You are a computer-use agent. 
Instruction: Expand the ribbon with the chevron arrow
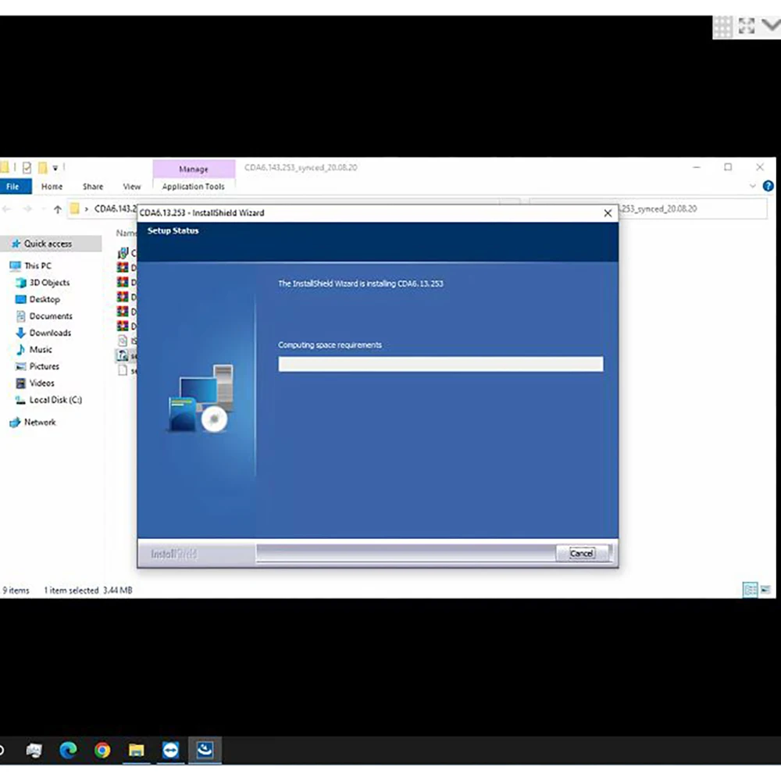pyautogui.click(x=753, y=187)
